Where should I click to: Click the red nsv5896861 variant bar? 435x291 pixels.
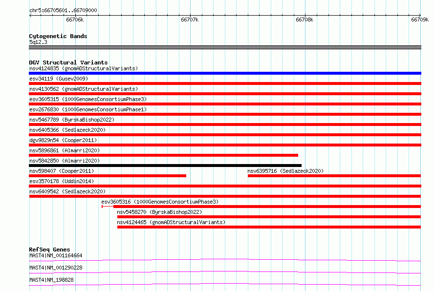click(163, 155)
